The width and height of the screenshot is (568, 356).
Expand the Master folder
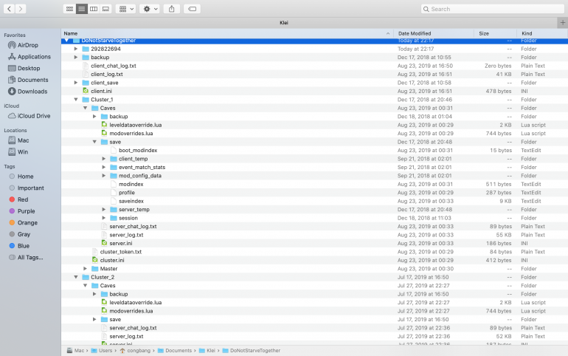(85, 269)
